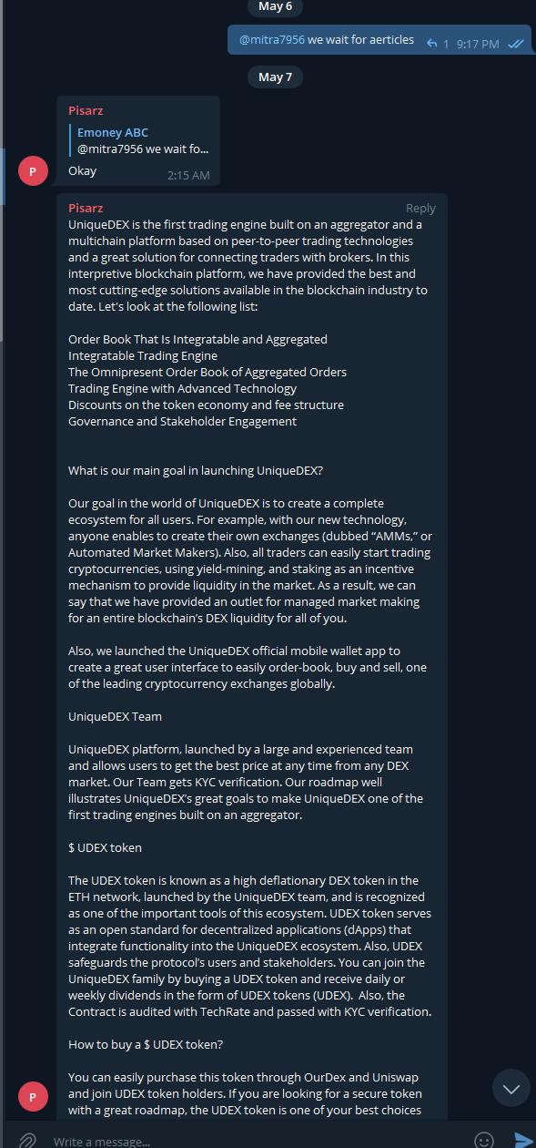Viewport: 536px width, 1148px height.
Task: Click the double-check read status icon
Action: pos(516,43)
